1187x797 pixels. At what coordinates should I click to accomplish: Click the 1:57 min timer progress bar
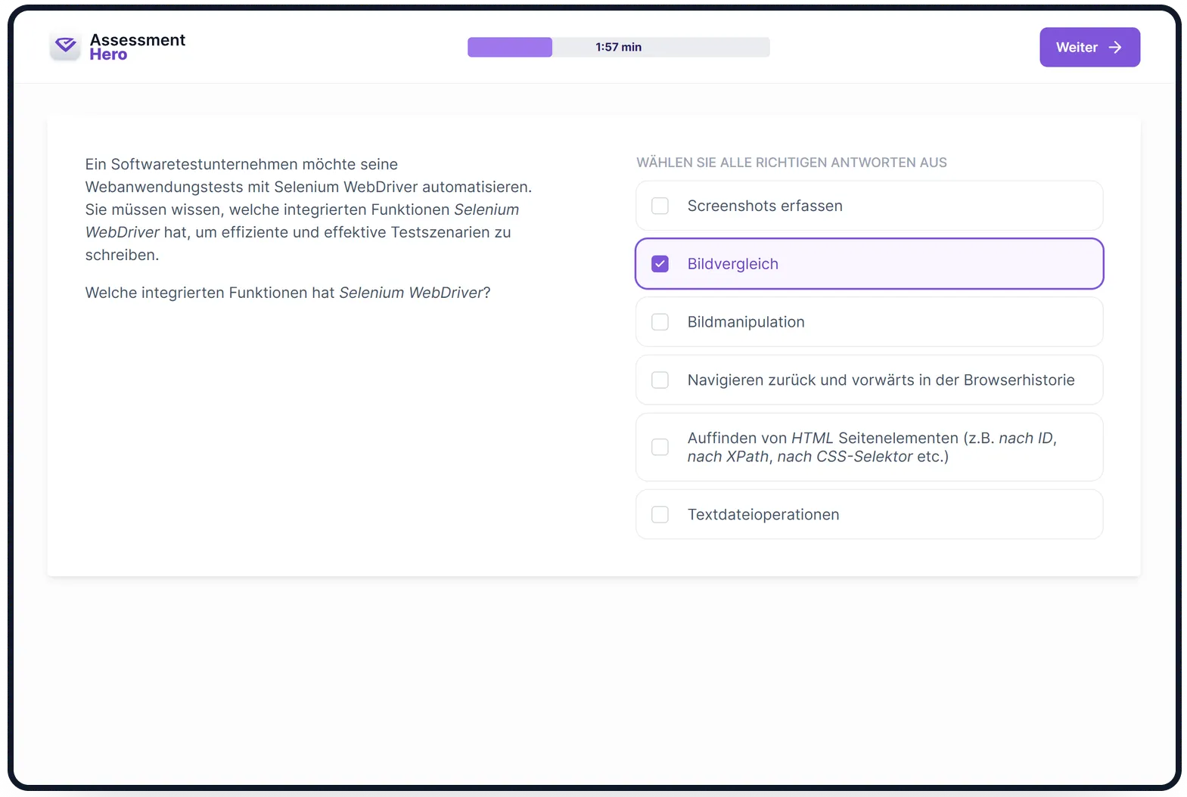619,47
